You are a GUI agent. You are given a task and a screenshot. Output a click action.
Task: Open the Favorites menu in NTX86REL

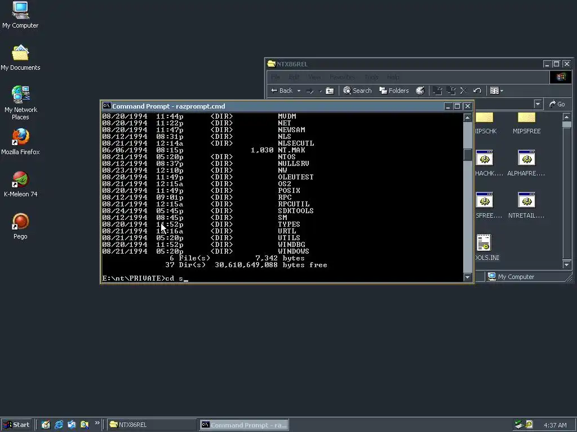coord(342,77)
